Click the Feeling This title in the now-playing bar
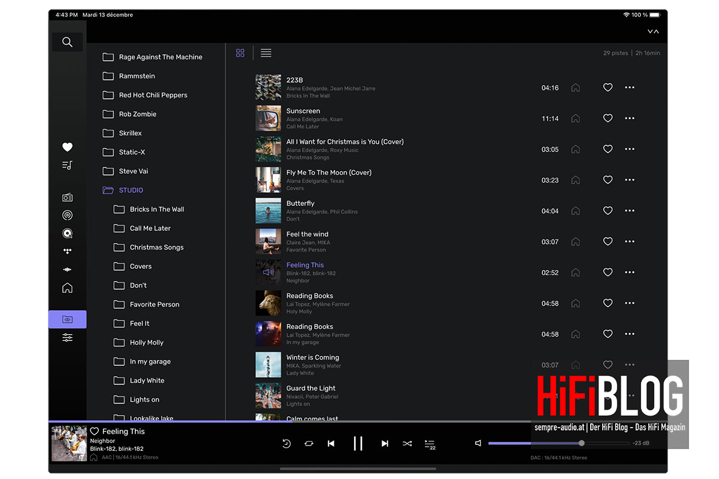Image resolution: width=719 pixels, height=479 pixels. coord(123,432)
